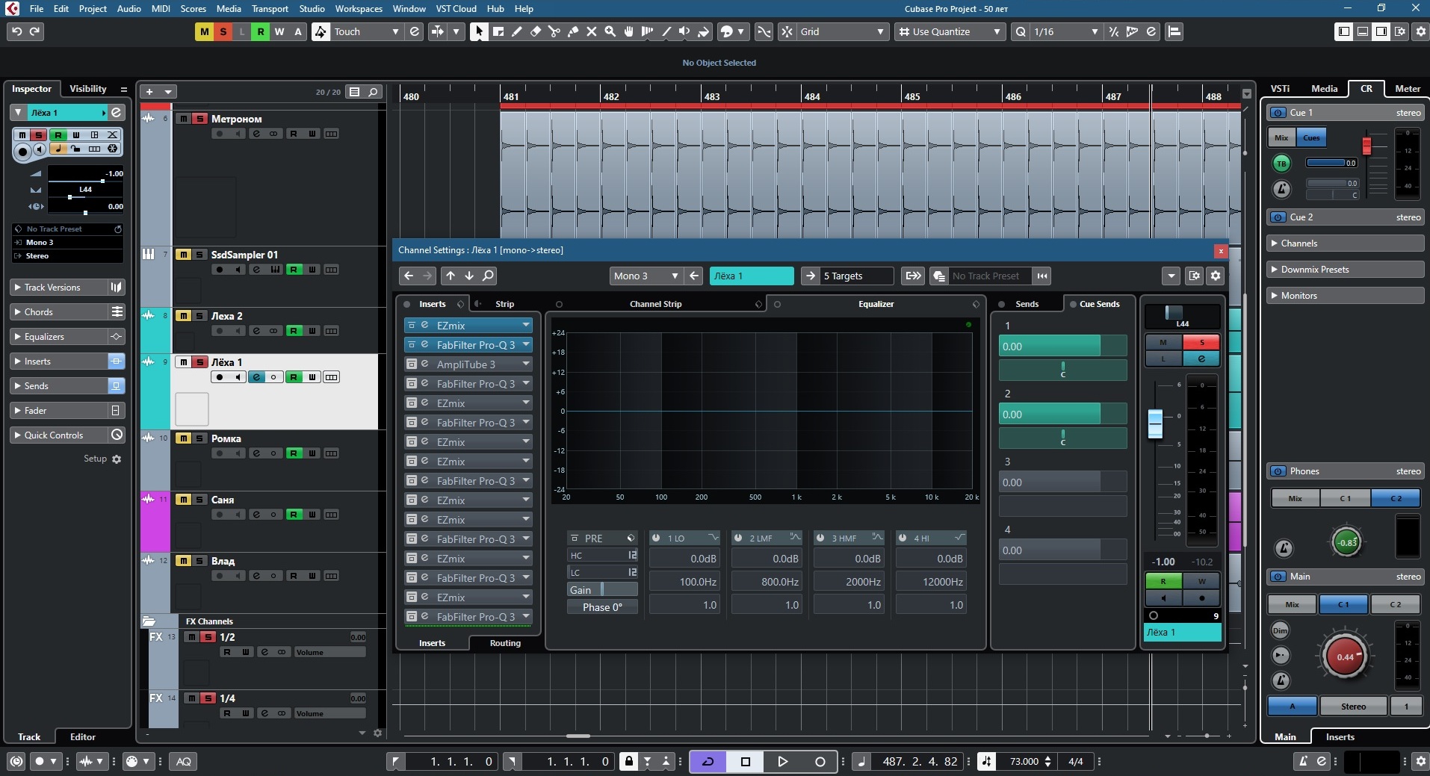Image resolution: width=1430 pixels, height=776 pixels.
Task: Mute the Ромка track
Action: pos(183,438)
